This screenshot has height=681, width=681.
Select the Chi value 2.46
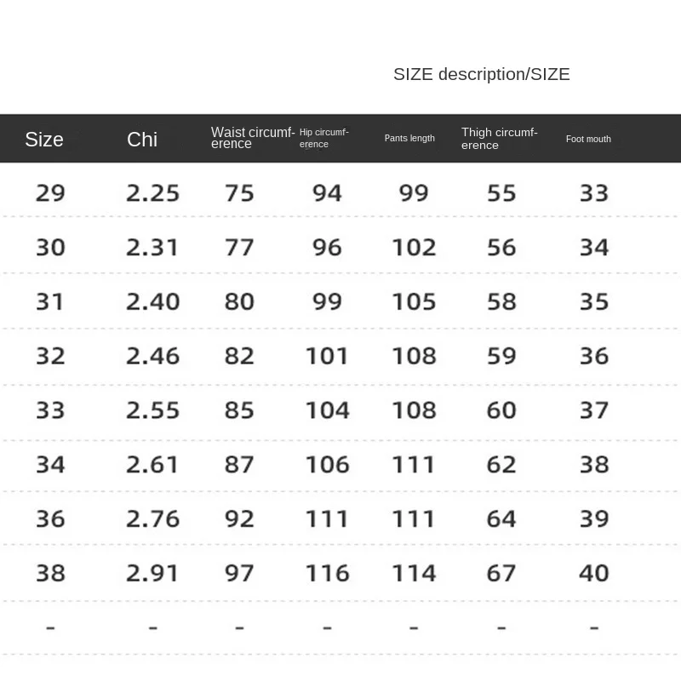pos(153,356)
